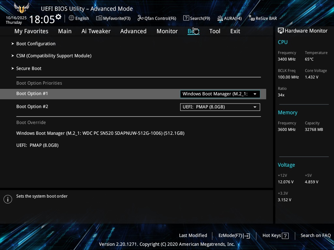Click the Search(F9) question mark icon
This screenshot has height=250, width=334.
186,18
